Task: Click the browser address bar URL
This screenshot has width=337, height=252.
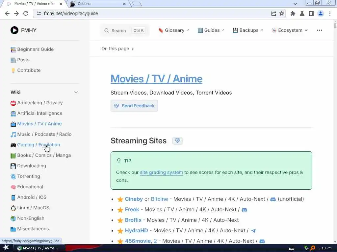Action: [71, 13]
